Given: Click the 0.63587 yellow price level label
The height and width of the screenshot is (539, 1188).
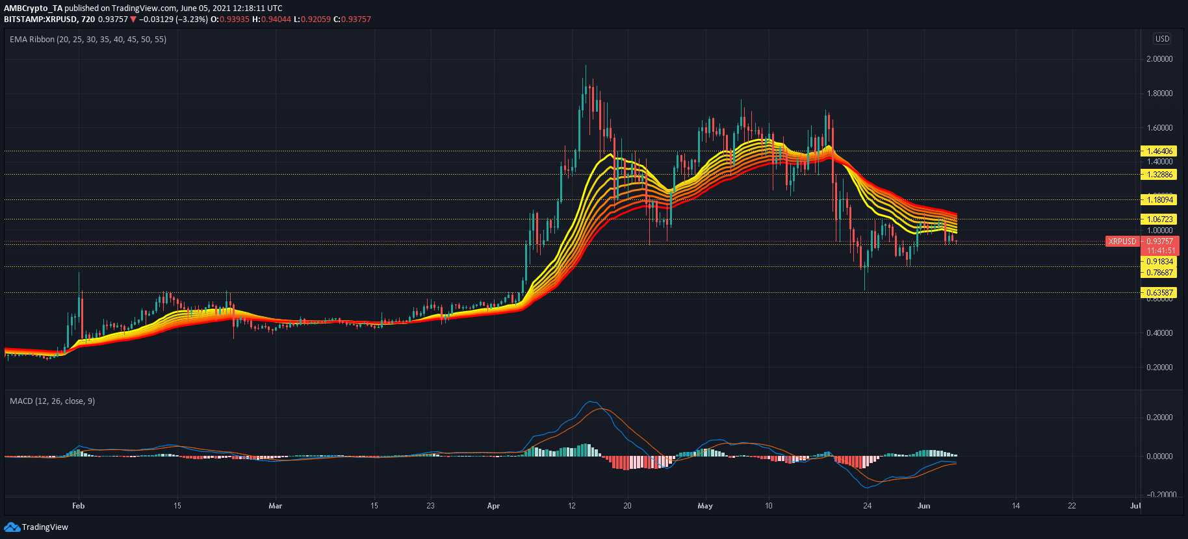Looking at the screenshot, I should click(x=1159, y=292).
